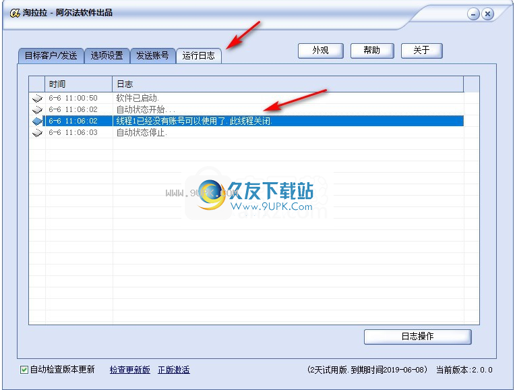
Task: Select the 线程1已经没有账号可以使用了 log entry
Action: point(246,121)
